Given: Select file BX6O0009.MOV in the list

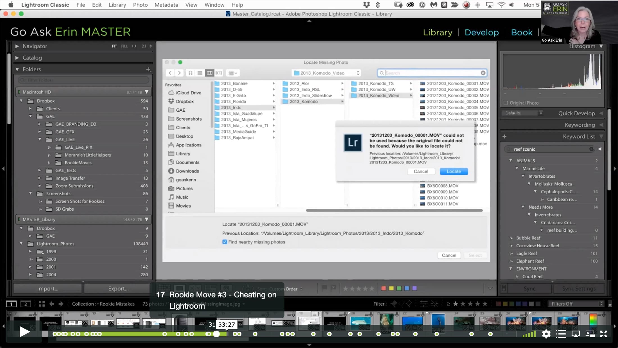Looking at the screenshot, I should pyautogui.click(x=442, y=192).
